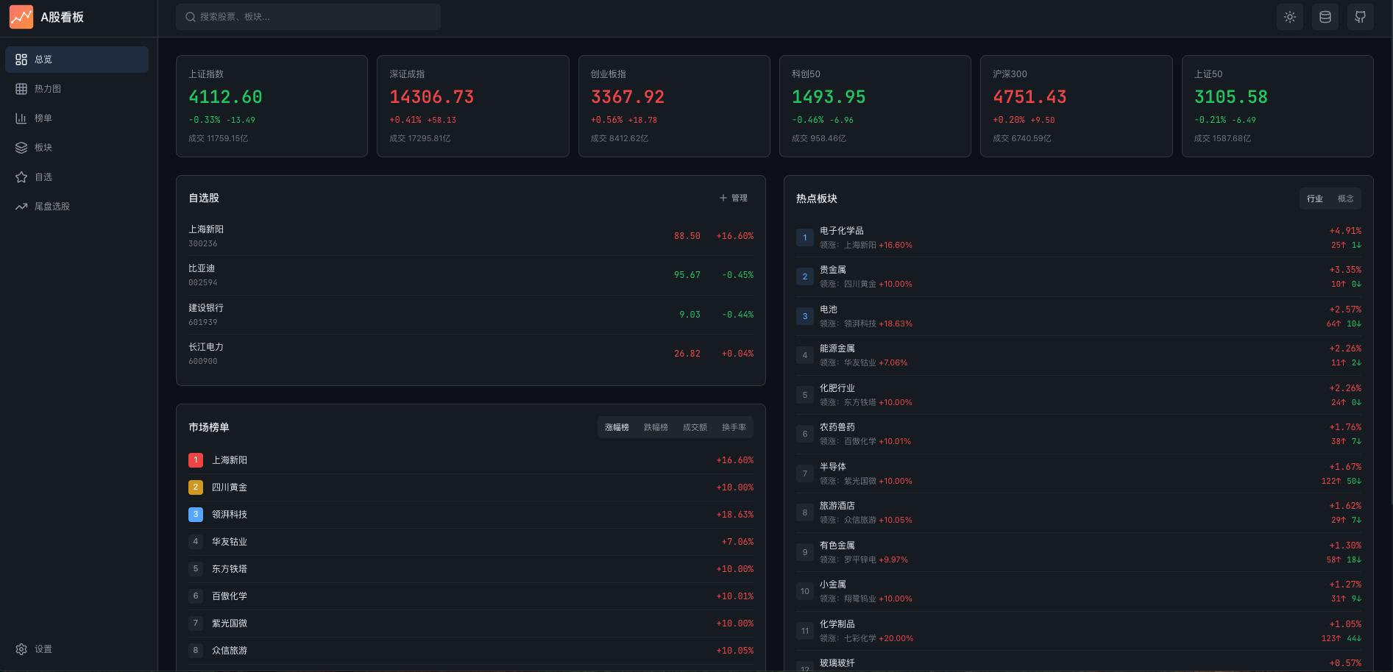
Task: Open the 榜单 rankings view
Action: pyautogui.click(x=43, y=118)
